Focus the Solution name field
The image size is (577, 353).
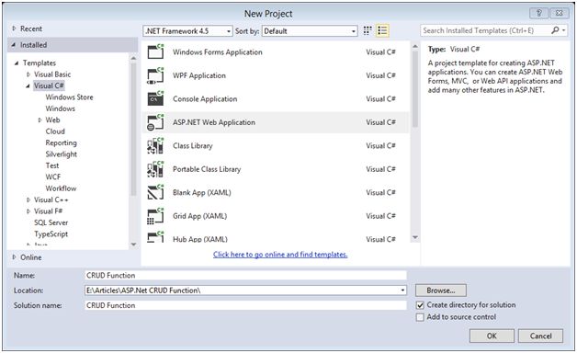(x=246, y=305)
